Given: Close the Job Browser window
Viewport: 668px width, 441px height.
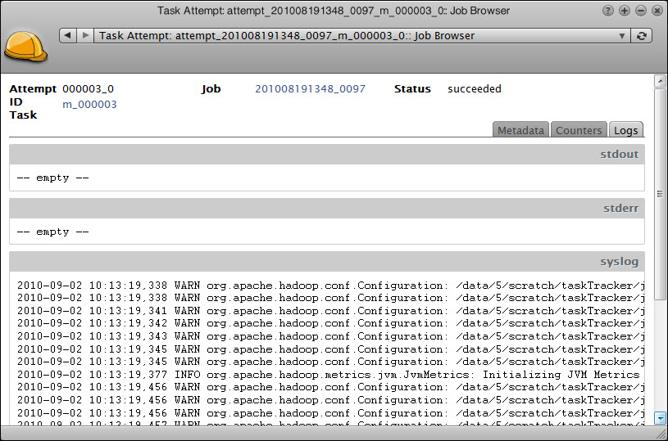Looking at the screenshot, I should click(657, 11).
